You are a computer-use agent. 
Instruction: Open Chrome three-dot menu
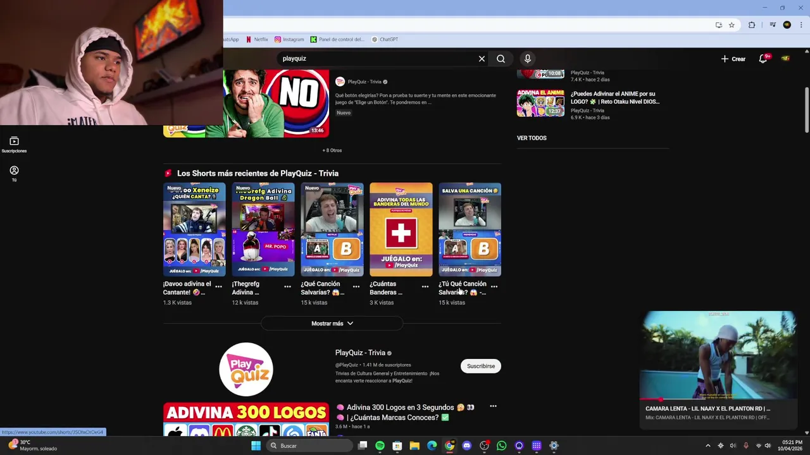coord(801,25)
